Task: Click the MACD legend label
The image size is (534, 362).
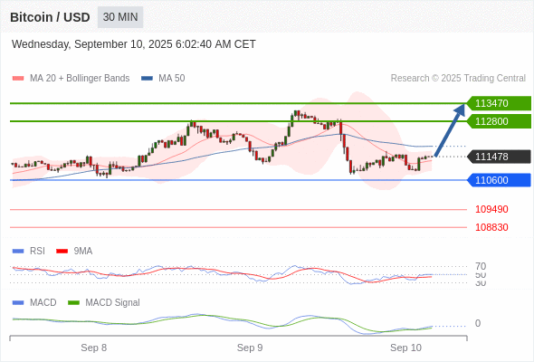Action: pyautogui.click(x=43, y=302)
